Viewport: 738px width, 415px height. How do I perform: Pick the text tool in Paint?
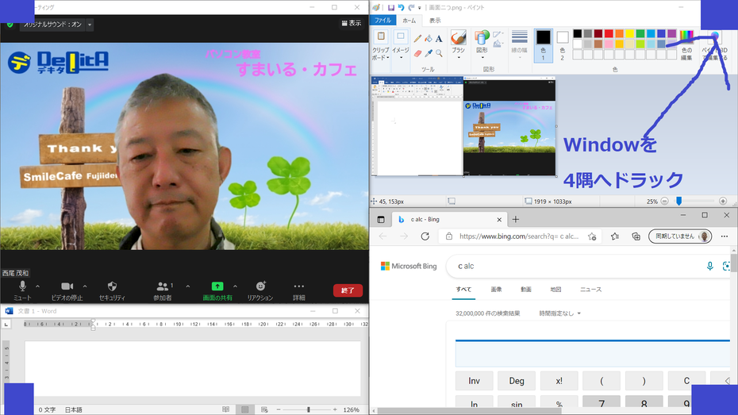click(439, 38)
